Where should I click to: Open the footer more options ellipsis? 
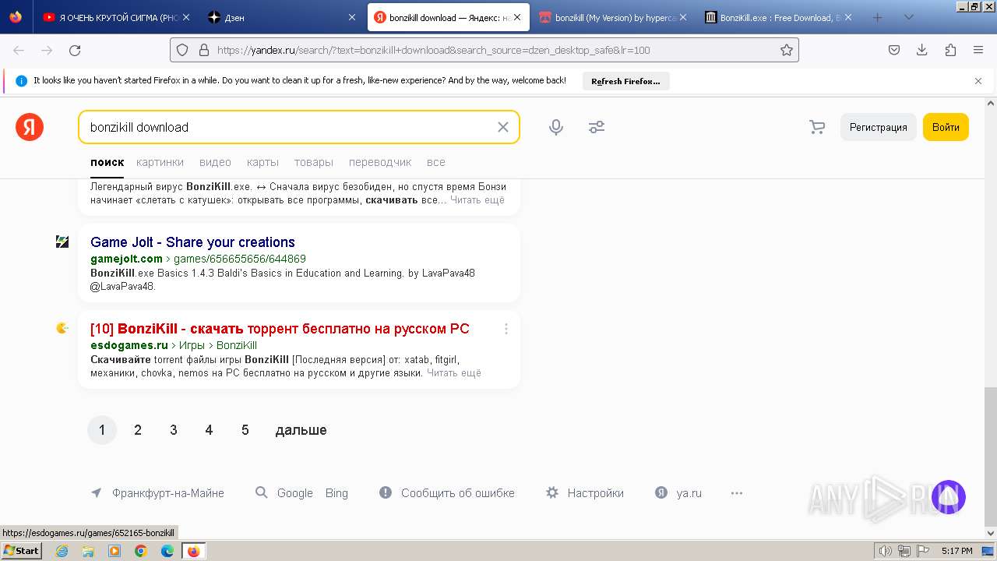click(737, 493)
